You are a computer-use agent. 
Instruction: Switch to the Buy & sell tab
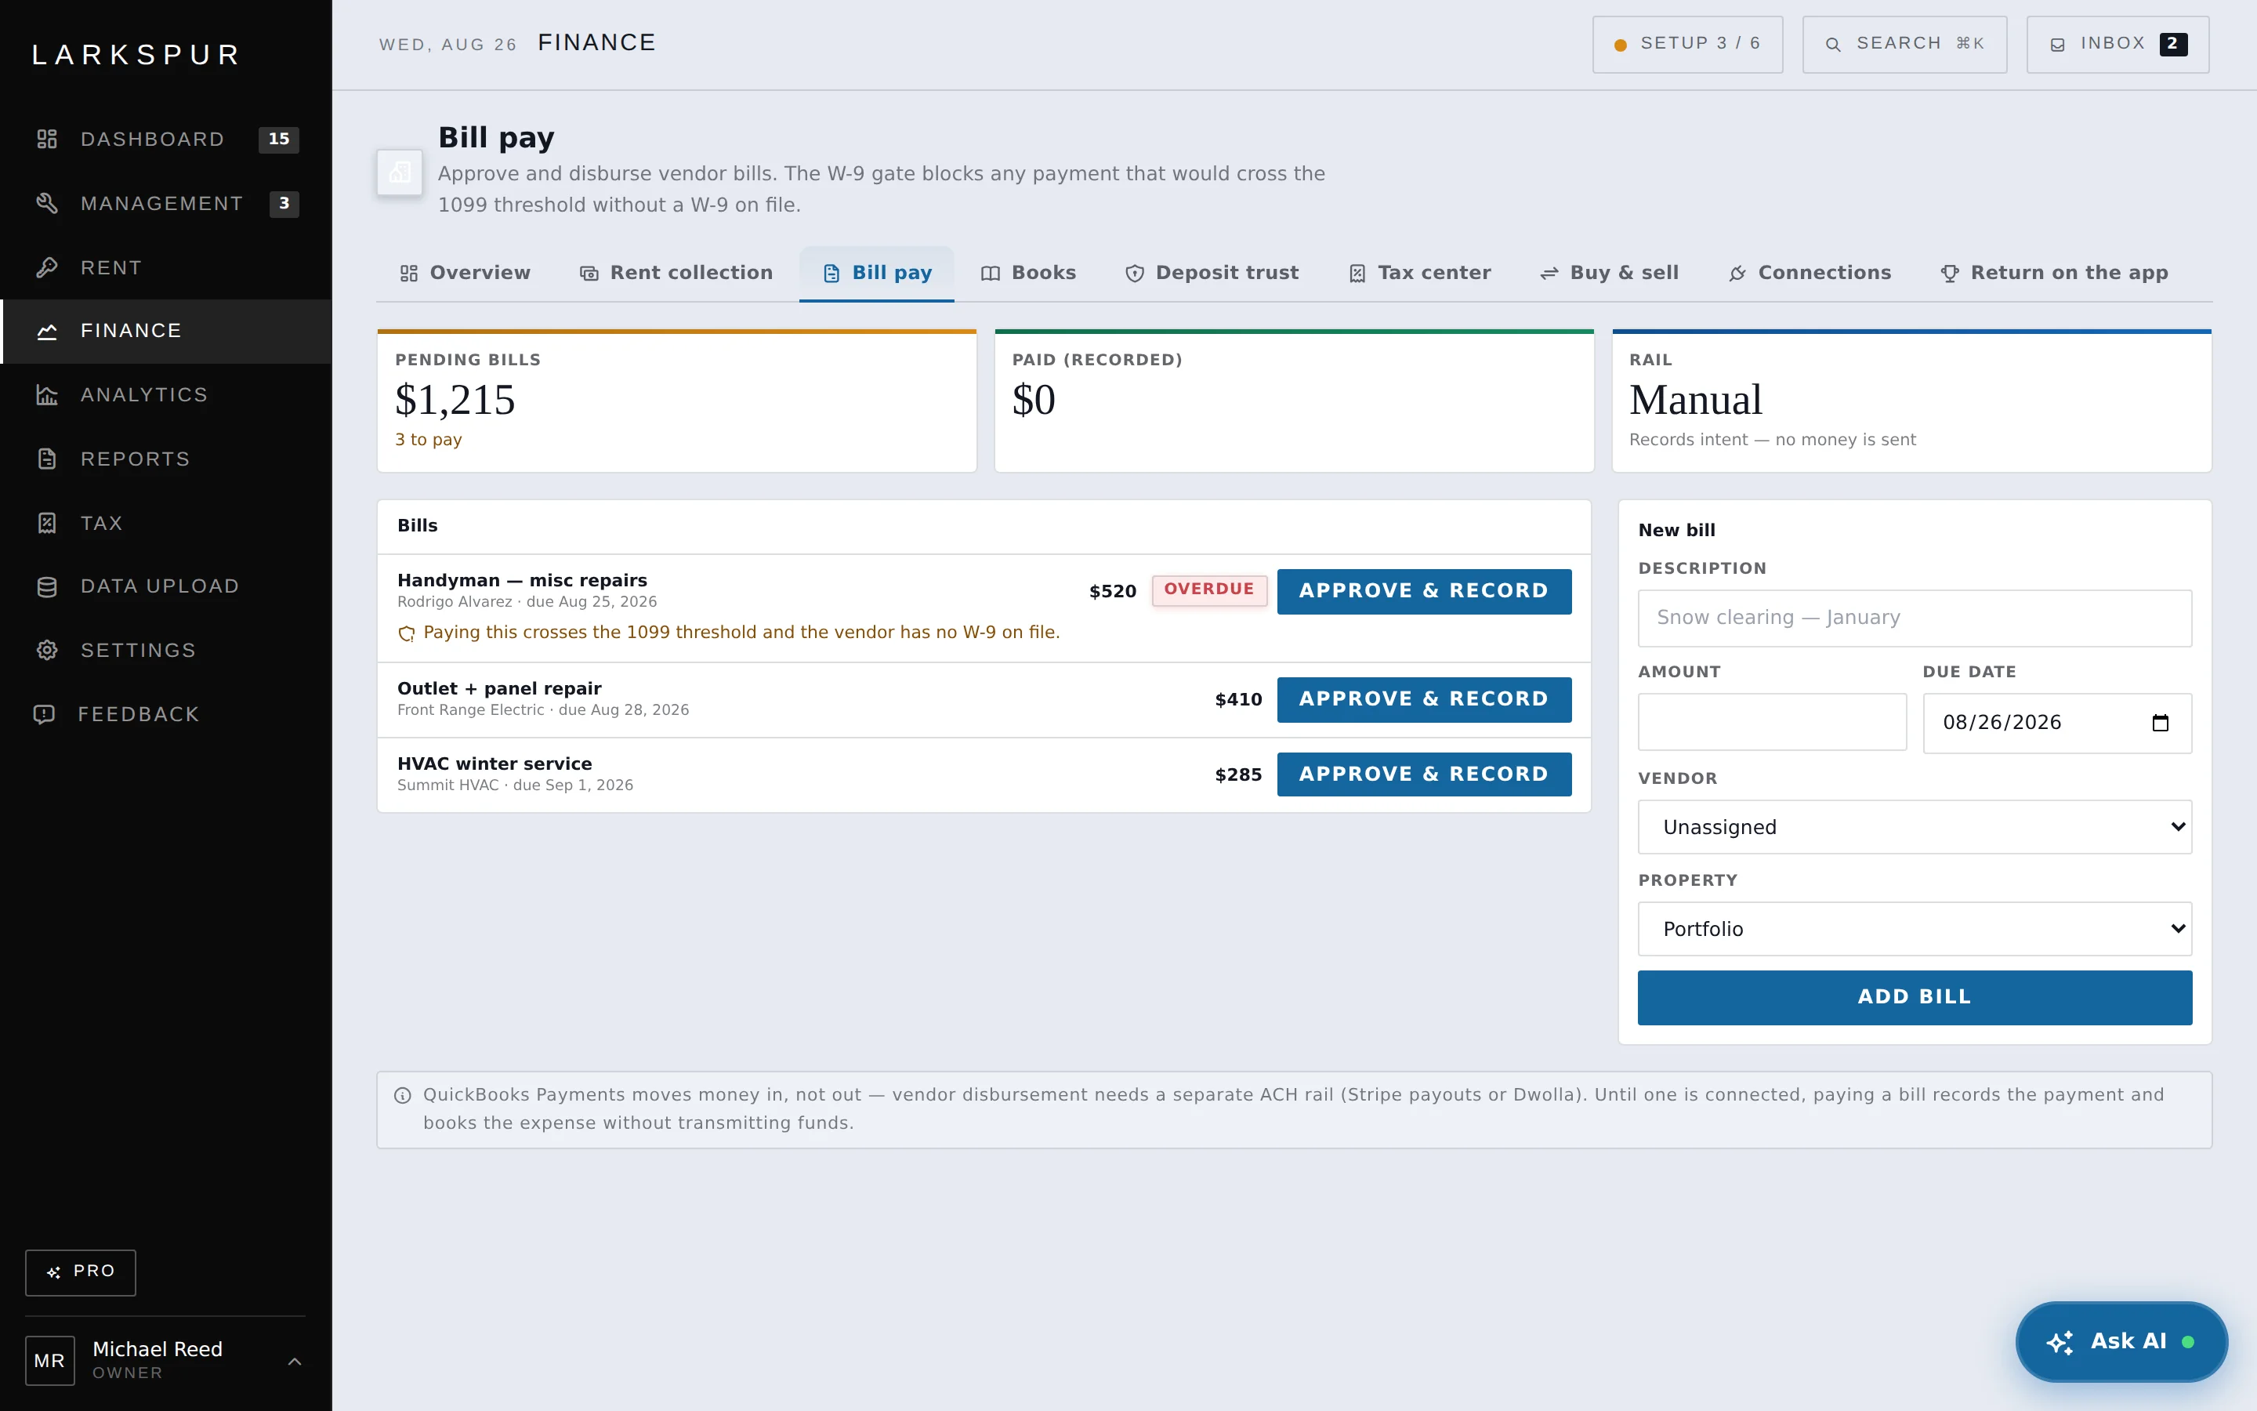click(x=1609, y=274)
